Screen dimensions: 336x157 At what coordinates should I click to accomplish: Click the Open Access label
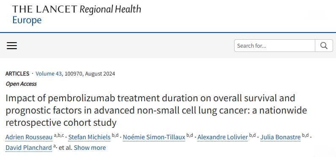point(21,84)
